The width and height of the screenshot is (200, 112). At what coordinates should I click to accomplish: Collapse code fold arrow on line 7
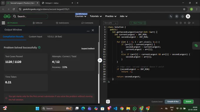pos(106,42)
